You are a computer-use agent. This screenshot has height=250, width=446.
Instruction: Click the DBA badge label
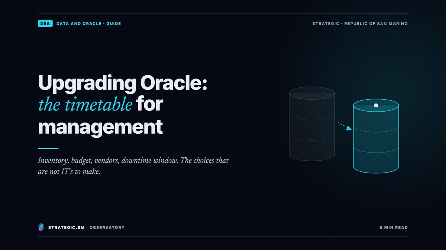point(45,24)
